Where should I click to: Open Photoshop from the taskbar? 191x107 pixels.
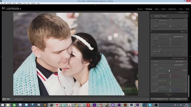pos(144,105)
